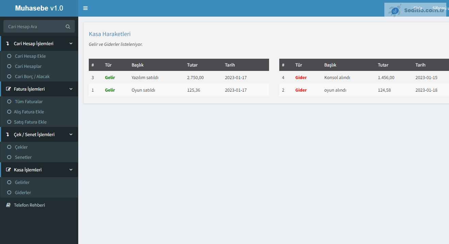
Task: Click circle icon beside Çekler
Action: [9, 147]
